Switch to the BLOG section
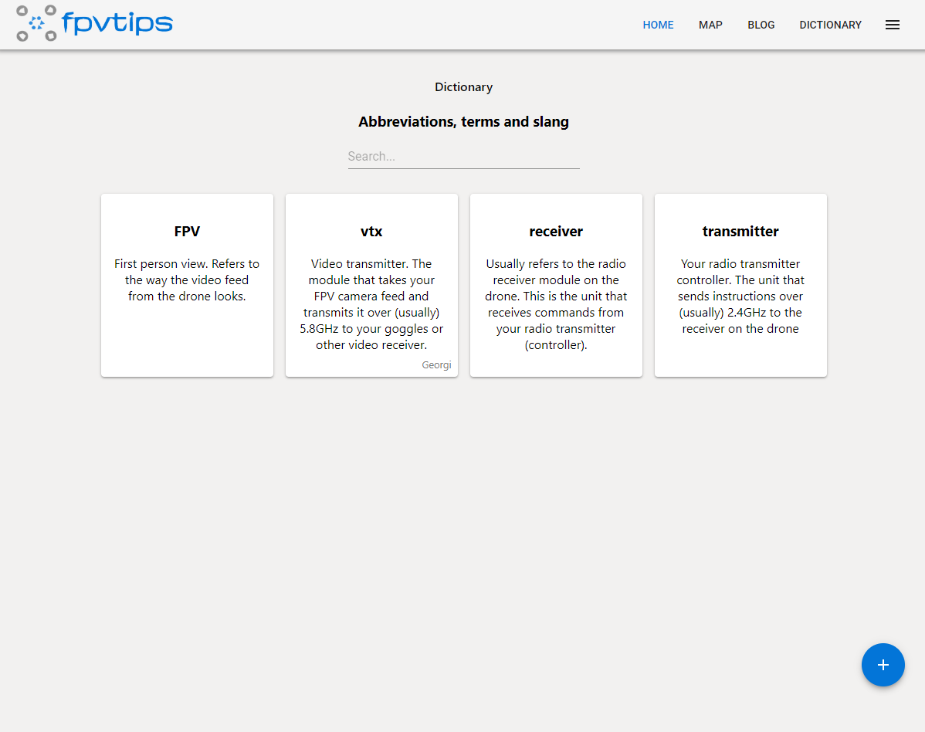The image size is (925, 732). point(761,25)
